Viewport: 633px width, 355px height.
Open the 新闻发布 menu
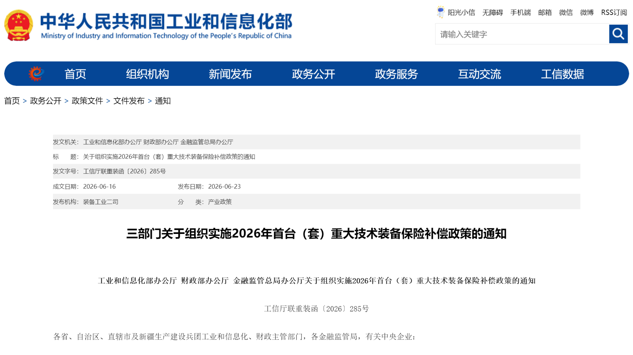pyautogui.click(x=230, y=74)
